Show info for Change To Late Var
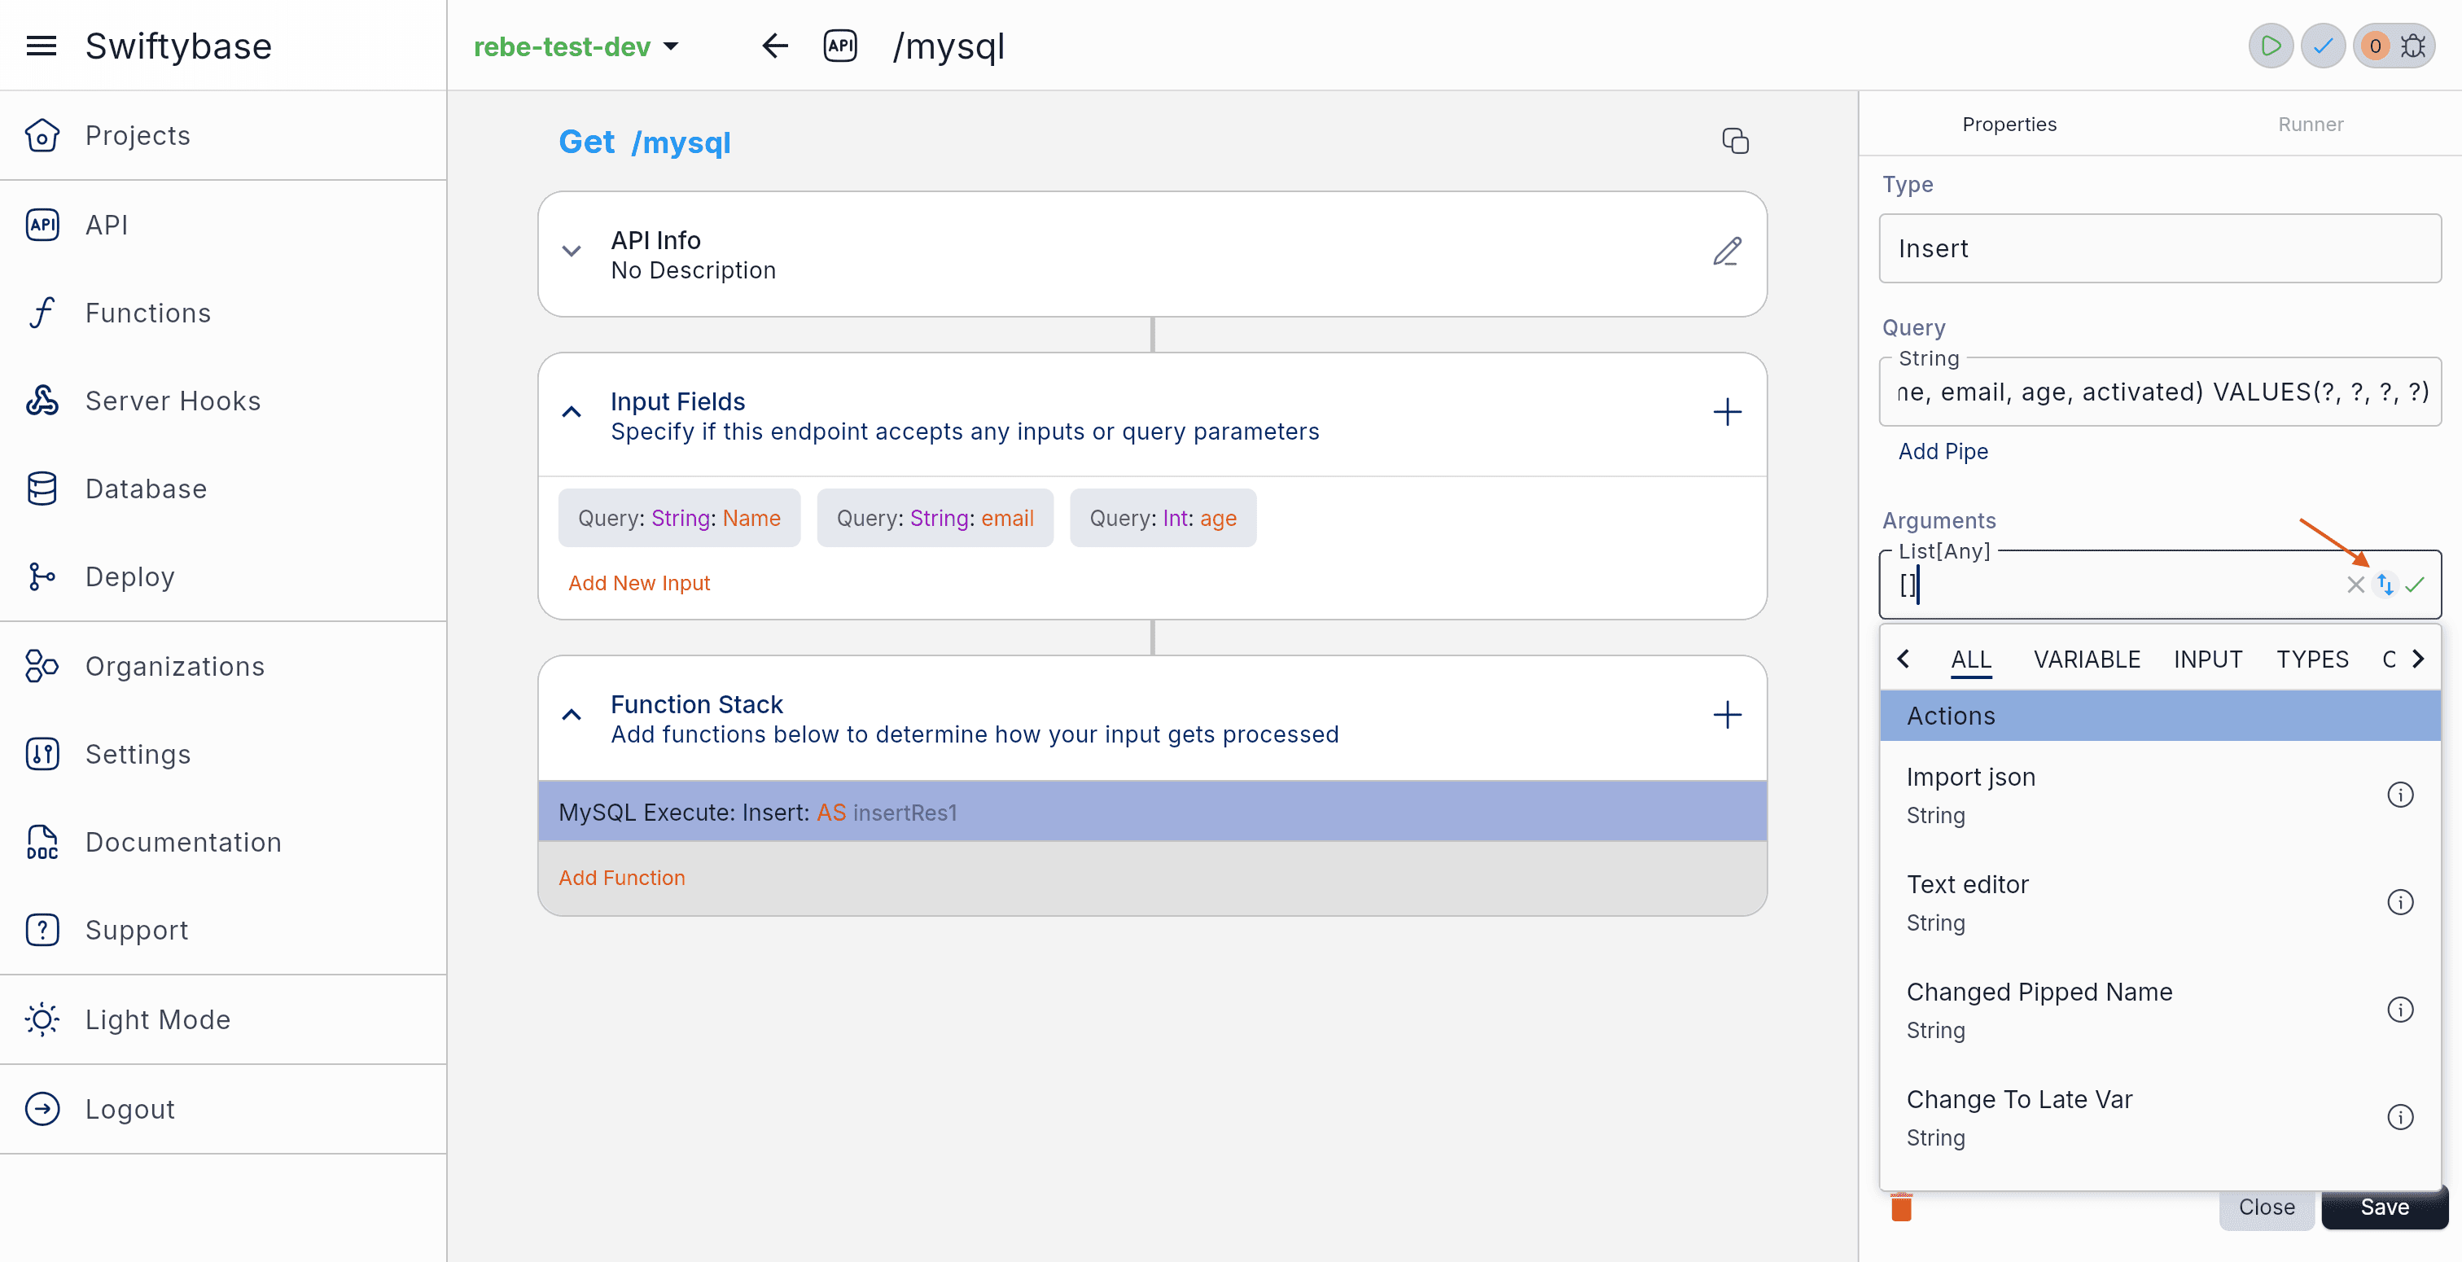 pos(2400,1118)
